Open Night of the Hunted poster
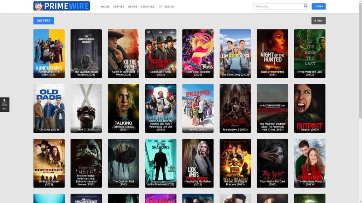 272,53
